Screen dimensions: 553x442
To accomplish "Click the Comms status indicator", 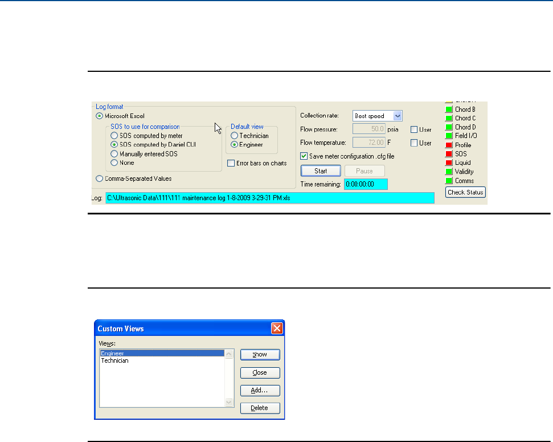I will pos(449,181).
